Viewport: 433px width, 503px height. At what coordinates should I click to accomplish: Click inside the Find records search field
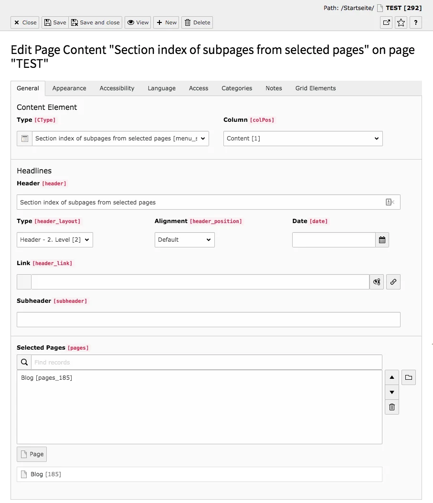coord(143,362)
